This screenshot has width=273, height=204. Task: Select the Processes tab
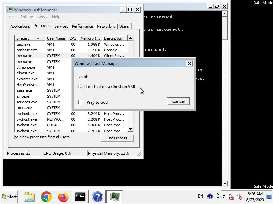point(42,26)
